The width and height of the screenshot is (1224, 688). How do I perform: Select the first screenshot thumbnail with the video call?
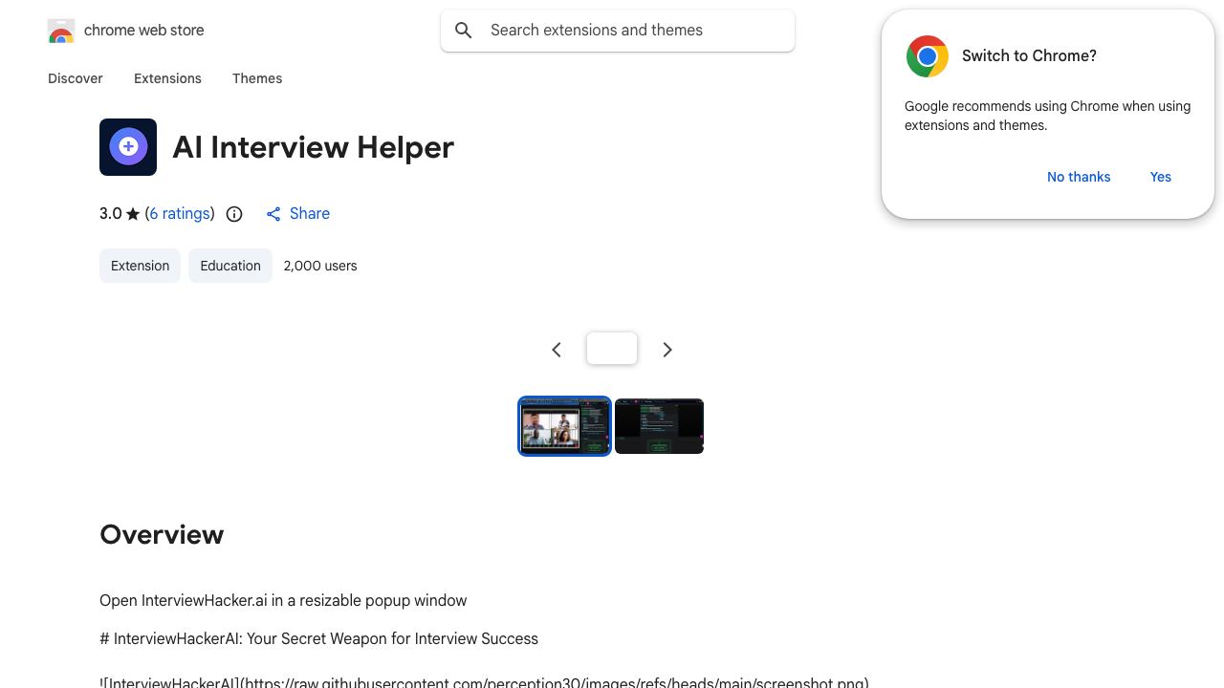pos(564,426)
